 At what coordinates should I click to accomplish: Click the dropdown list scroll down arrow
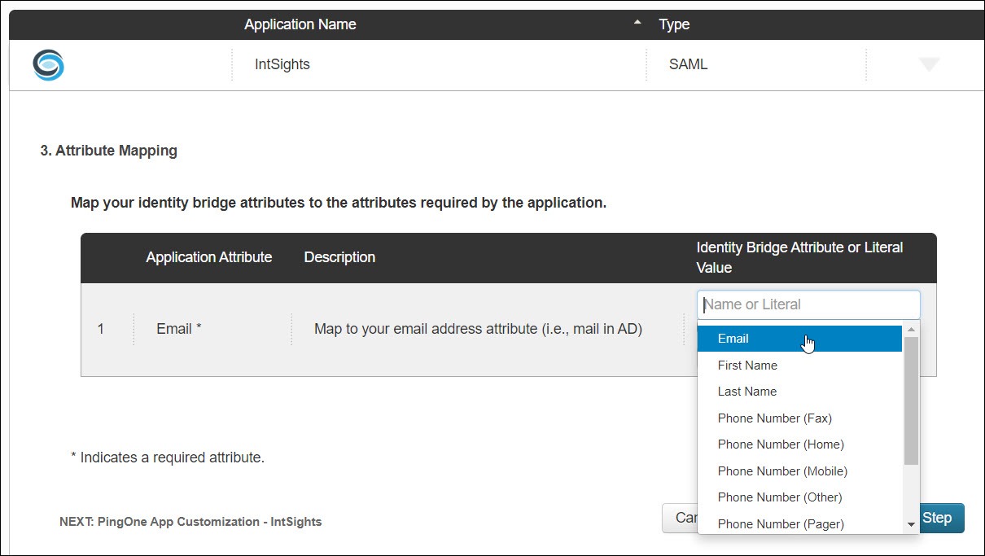[911, 525]
